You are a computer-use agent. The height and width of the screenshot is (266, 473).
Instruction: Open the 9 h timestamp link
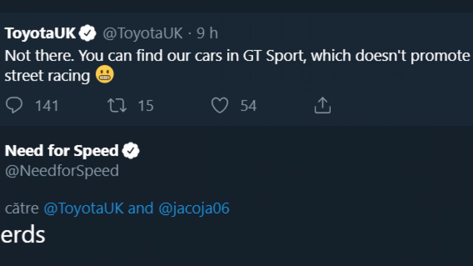[x=207, y=34]
